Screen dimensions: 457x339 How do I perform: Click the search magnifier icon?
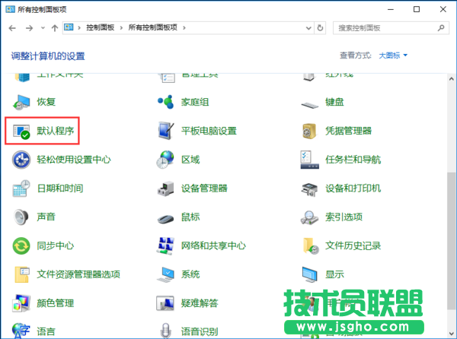[441, 28]
